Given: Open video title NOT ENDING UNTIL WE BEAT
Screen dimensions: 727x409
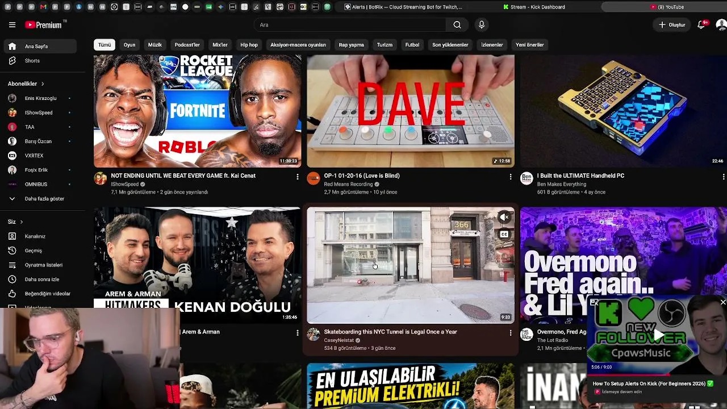Looking at the screenshot, I should [183, 176].
